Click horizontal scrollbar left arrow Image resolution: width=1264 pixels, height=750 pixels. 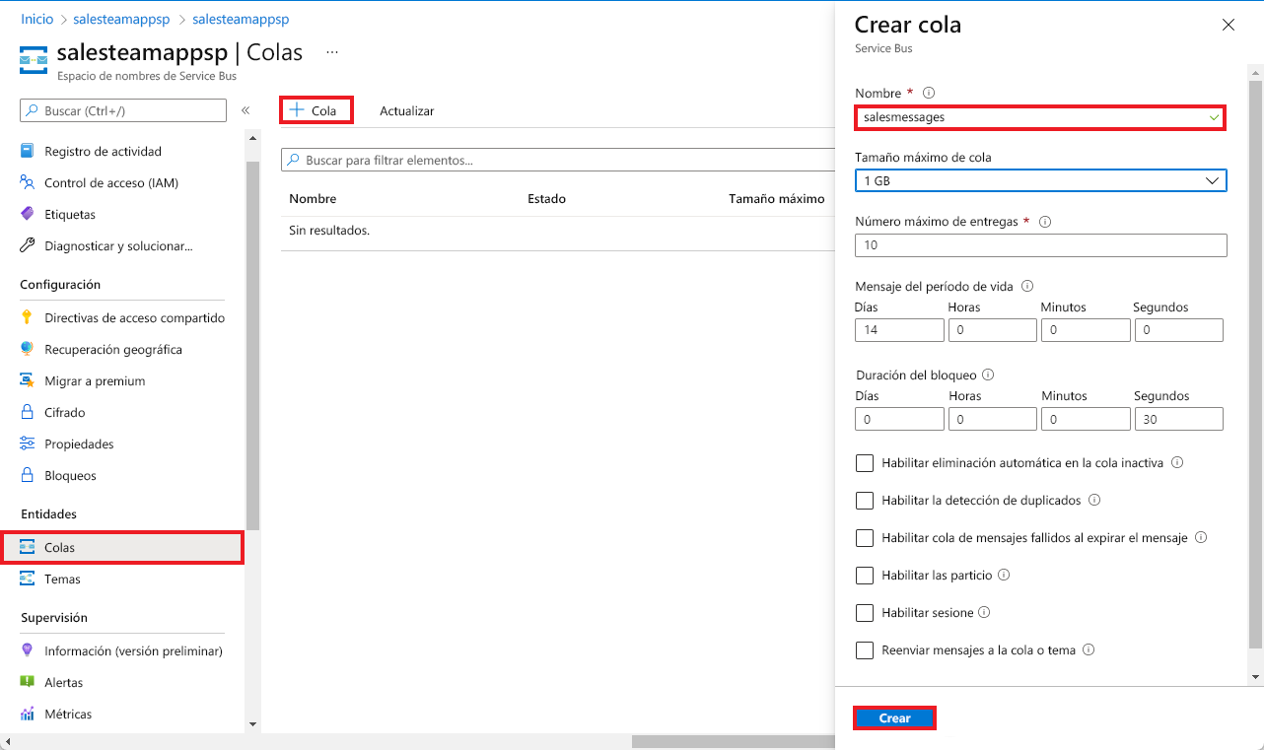pyautogui.click(x=8, y=741)
